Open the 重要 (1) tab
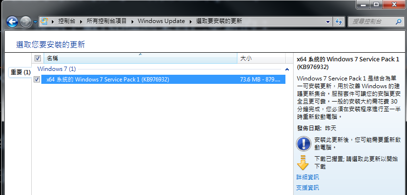This screenshot has width=407, height=195. point(20,72)
